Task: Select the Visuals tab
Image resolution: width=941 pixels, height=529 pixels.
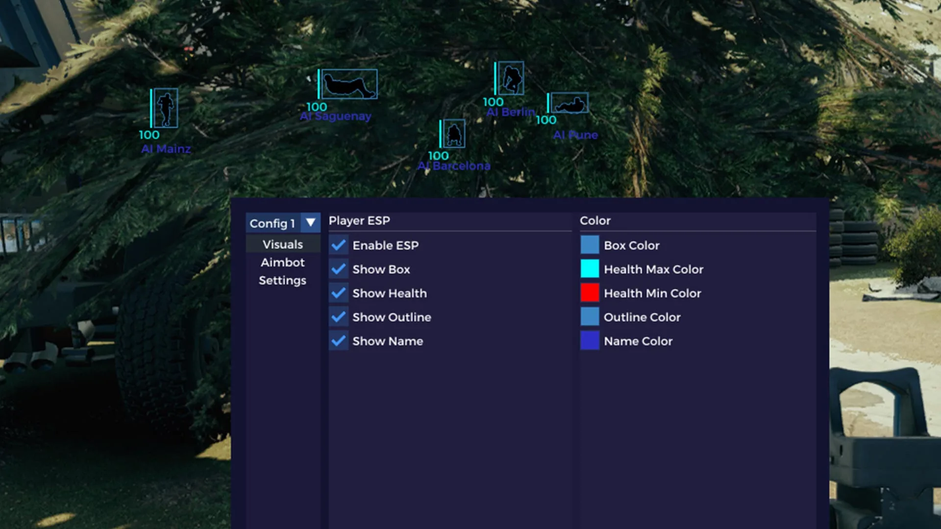Action: 283,244
